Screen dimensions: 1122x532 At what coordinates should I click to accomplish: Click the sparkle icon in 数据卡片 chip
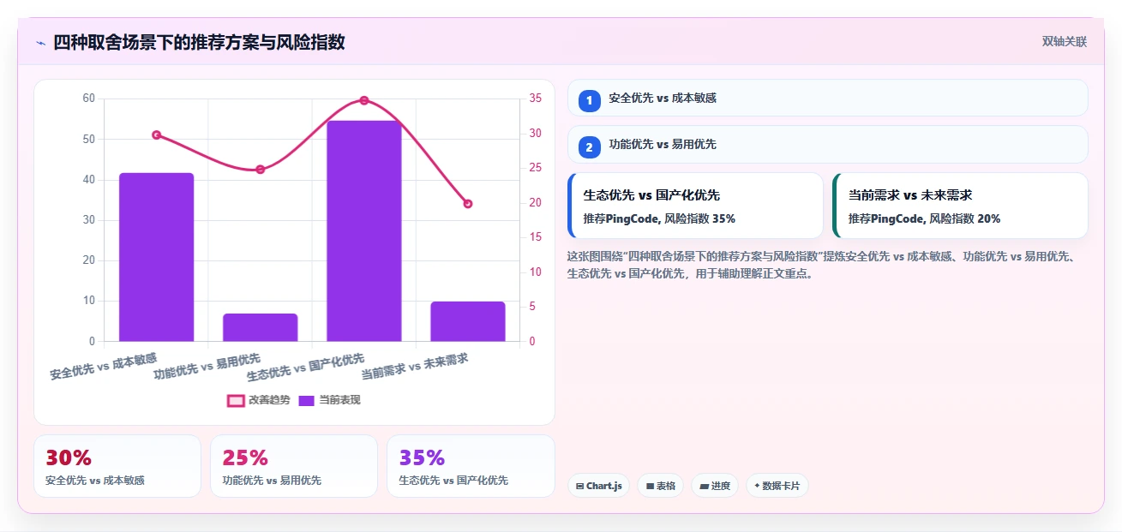coord(757,487)
